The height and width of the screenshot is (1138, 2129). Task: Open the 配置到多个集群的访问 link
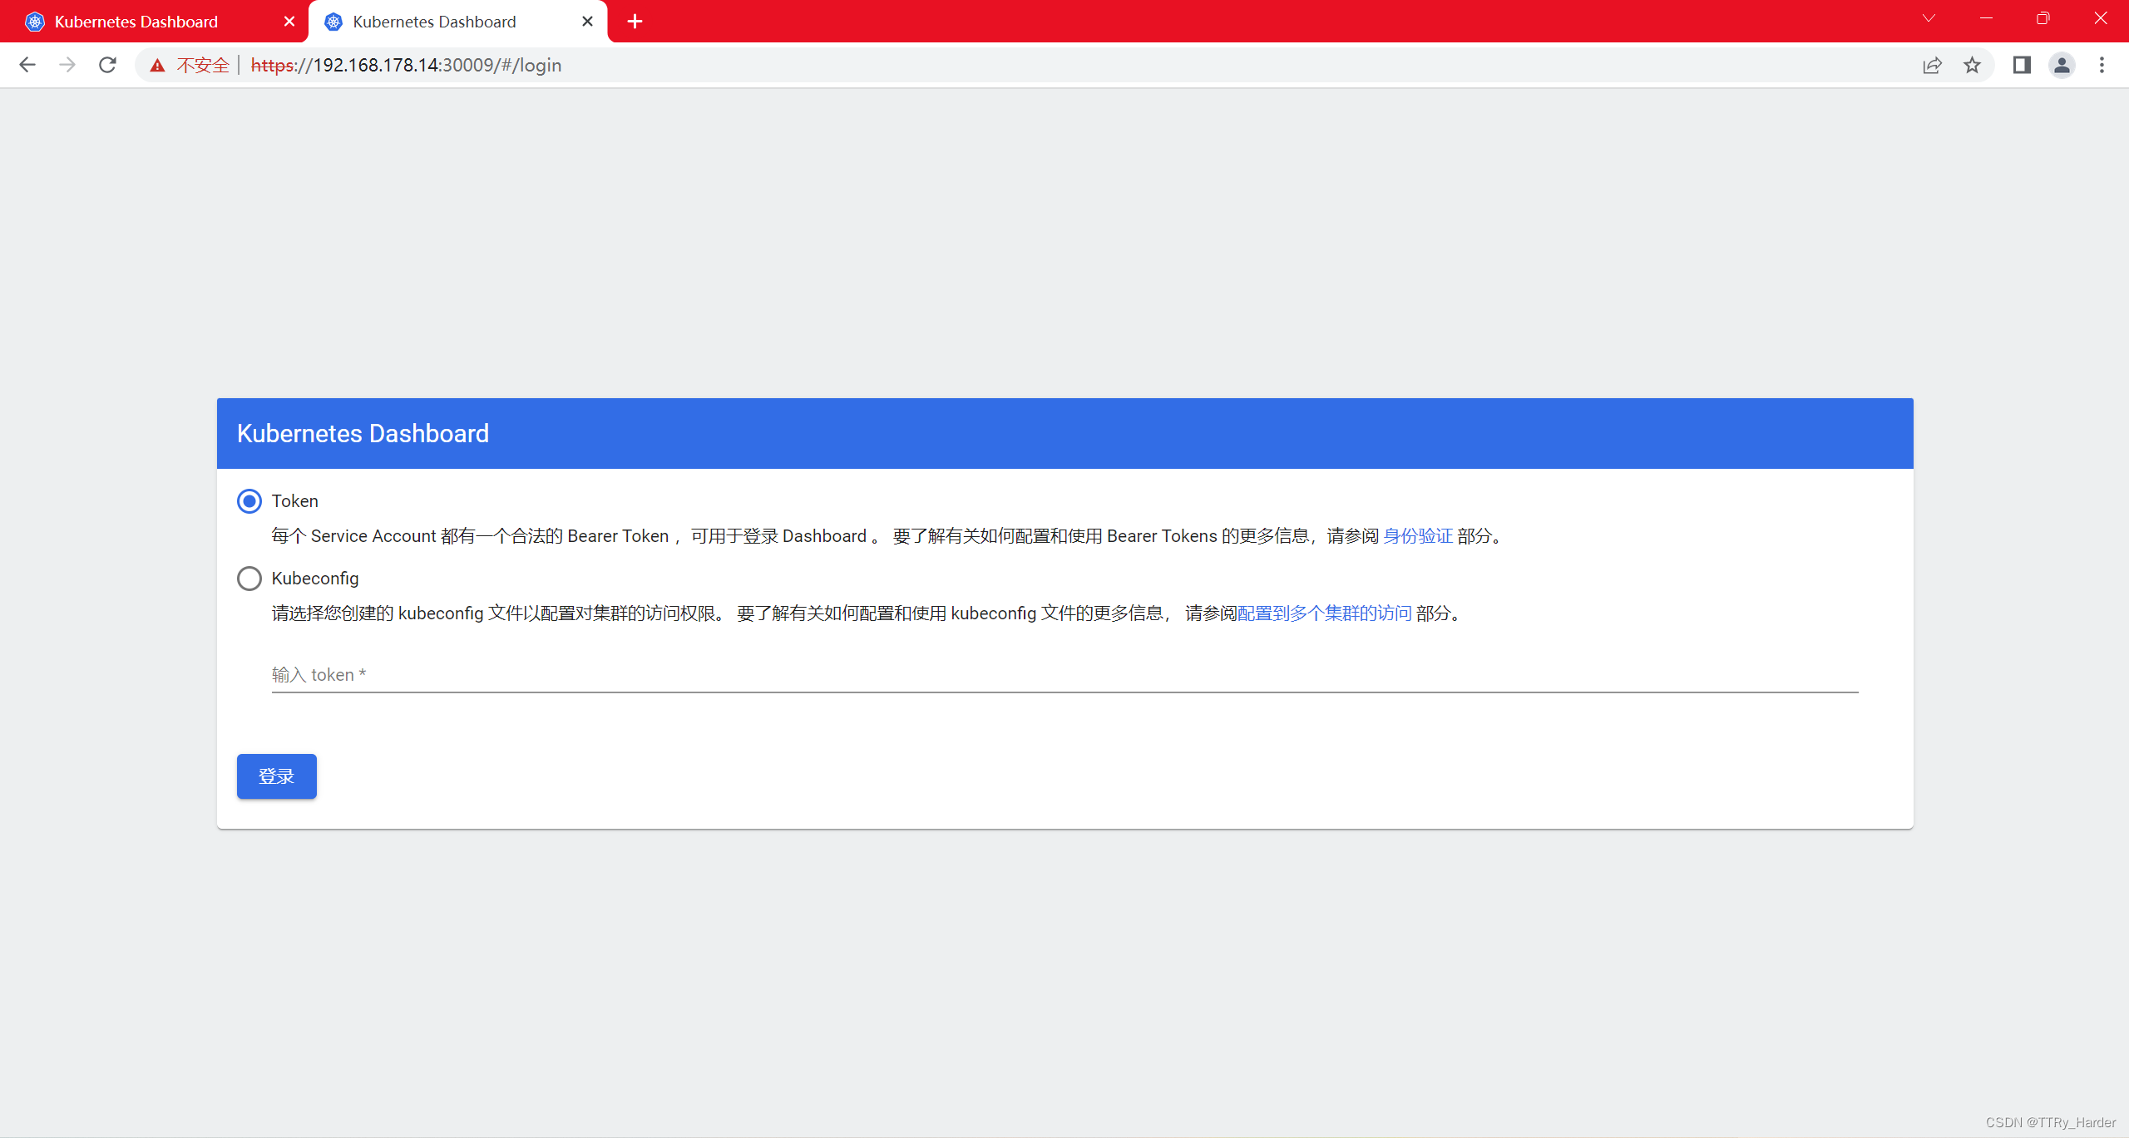tap(1322, 613)
